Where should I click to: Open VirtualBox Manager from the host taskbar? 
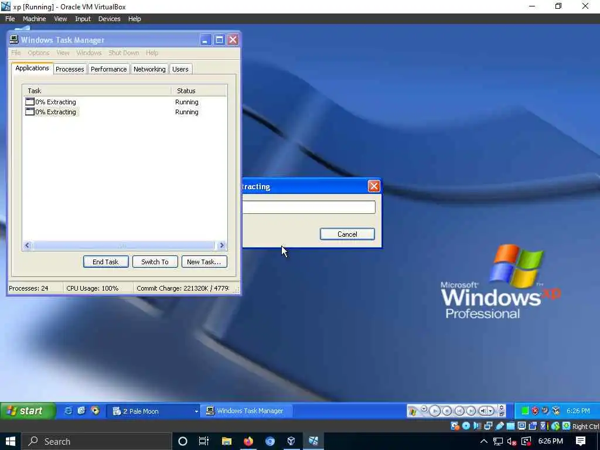[291, 441]
